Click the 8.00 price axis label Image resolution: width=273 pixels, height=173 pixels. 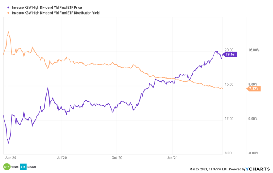tap(230, 153)
